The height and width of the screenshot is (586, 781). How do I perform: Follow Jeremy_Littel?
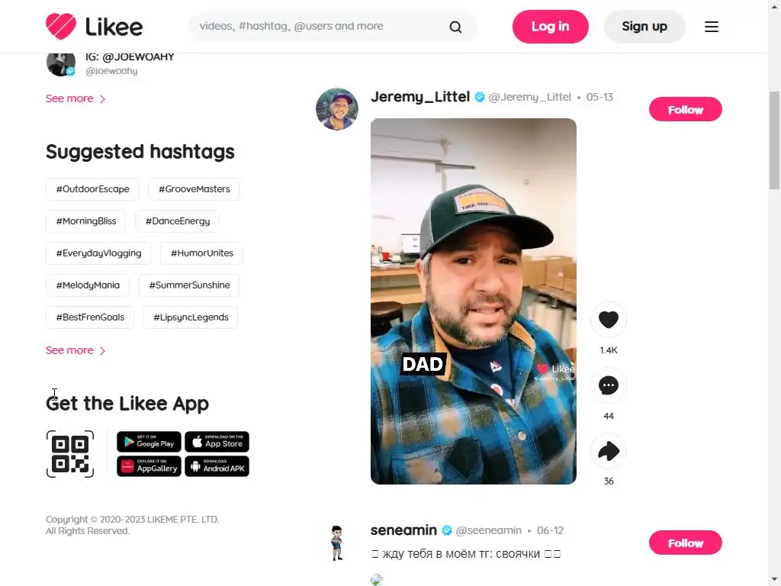[685, 110]
